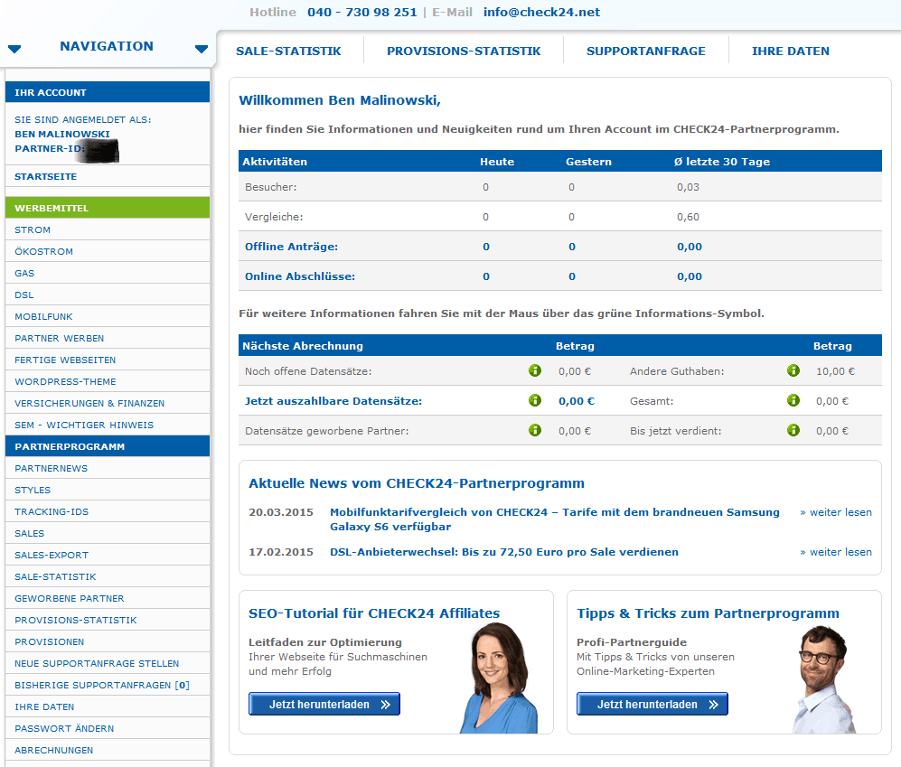This screenshot has width=901, height=767.
Task: Open the Samsung Galaxy S6 news headline
Action: (x=555, y=519)
